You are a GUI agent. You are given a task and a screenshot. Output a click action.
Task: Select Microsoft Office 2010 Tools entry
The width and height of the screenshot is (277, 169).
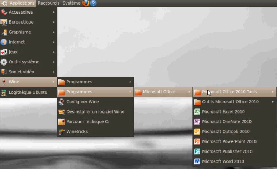[x=235, y=92]
